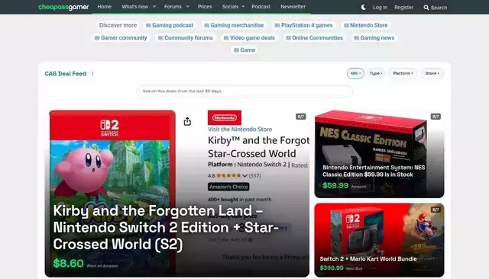The image size is (489, 279).
Task: Toggle dark mode moon icon
Action: (x=364, y=7)
